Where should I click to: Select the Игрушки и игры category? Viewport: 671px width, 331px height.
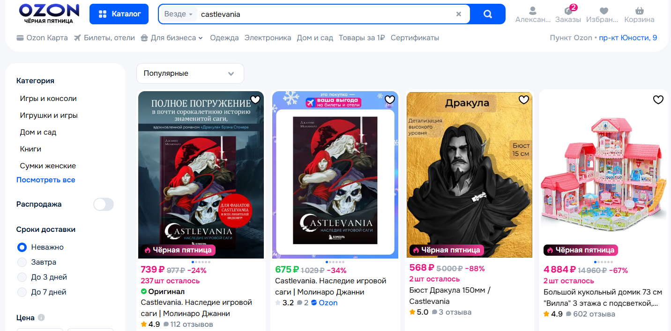coord(49,115)
